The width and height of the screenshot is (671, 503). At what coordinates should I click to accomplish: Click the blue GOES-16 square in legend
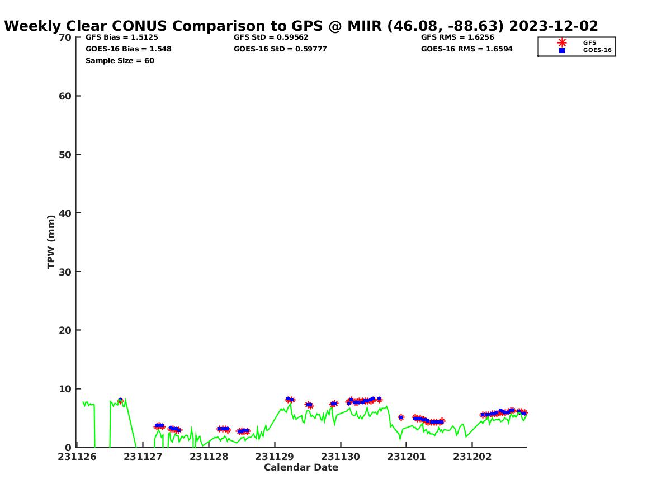[x=562, y=50]
